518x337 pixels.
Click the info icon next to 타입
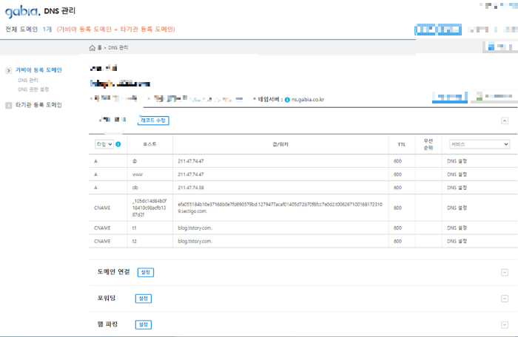coord(118,144)
